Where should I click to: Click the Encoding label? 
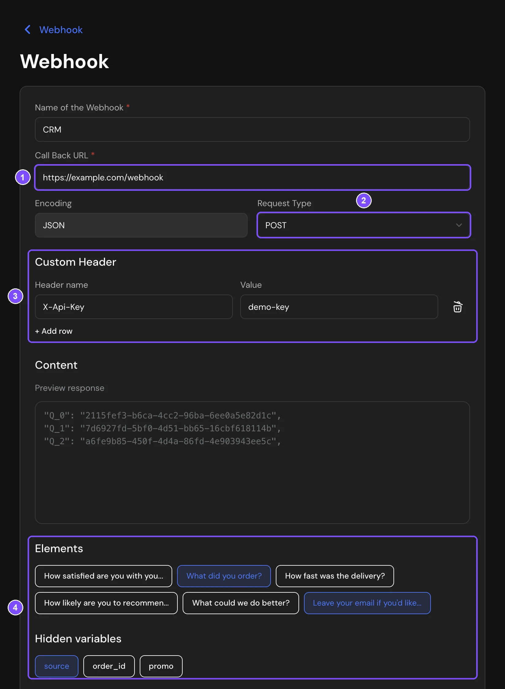53,203
